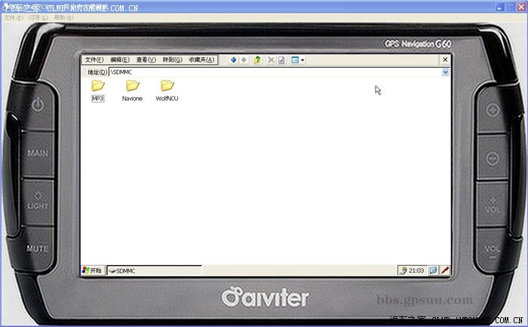528x327 pixels.
Task: Click the Properties toolbar icon
Action: [281, 60]
